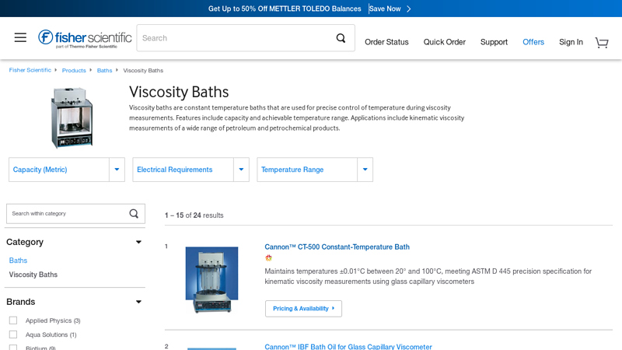This screenshot has height=350, width=622.
Task: Go to the Fisher Scientific home logo
Action: point(85,38)
